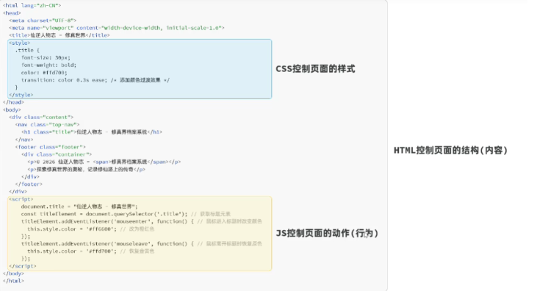Click the closing '</footer>' tag
548x291 pixels.
pyautogui.click(x=29, y=184)
